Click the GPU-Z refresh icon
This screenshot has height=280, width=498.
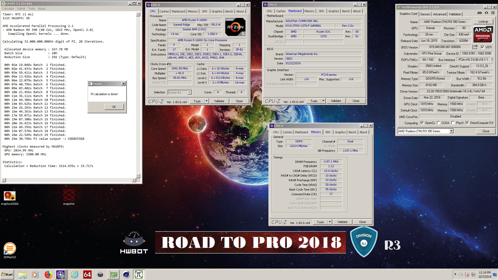pos(486,13)
